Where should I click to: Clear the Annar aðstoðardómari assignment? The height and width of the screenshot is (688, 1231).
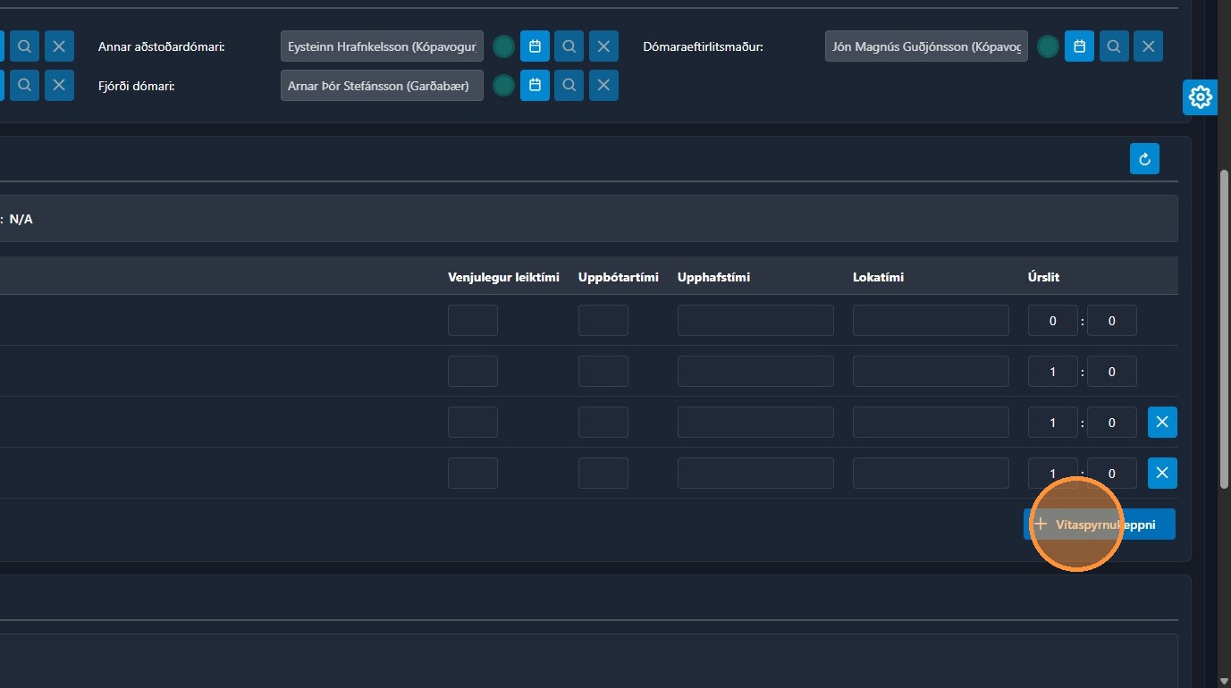(x=603, y=46)
